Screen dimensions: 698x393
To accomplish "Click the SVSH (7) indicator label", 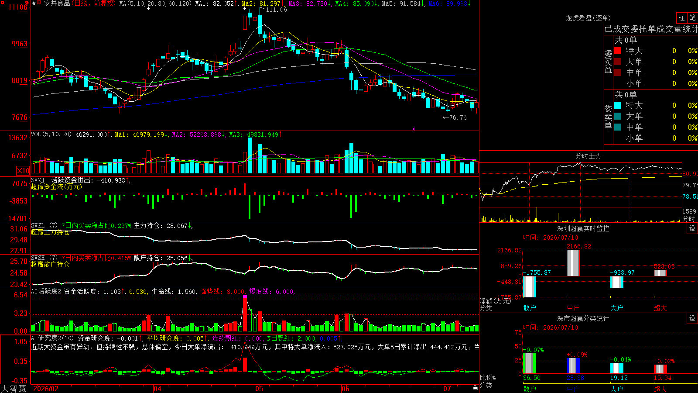I will click(44, 258).
